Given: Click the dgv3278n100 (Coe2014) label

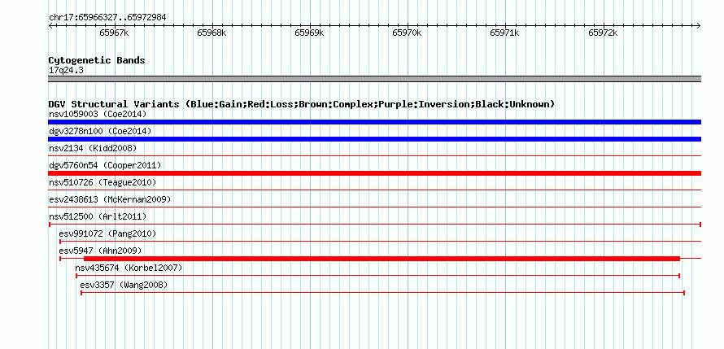Looking at the screenshot, I should [x=100, y=131].
